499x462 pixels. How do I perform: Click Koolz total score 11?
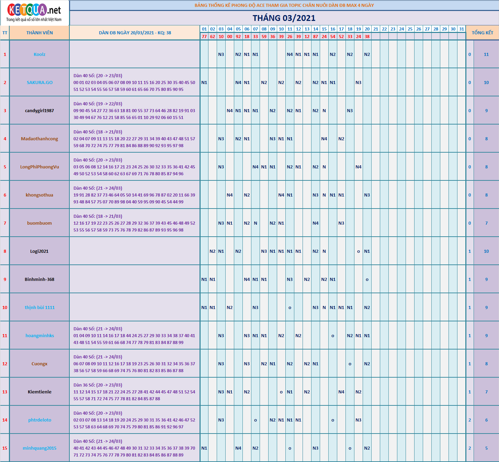coord(486,54)
